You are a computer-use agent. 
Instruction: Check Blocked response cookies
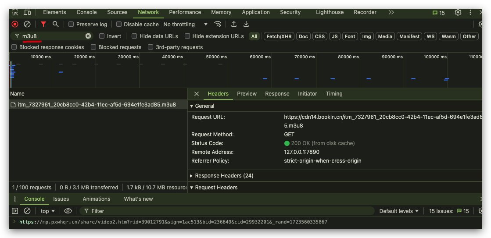click(x=14, y=47)
